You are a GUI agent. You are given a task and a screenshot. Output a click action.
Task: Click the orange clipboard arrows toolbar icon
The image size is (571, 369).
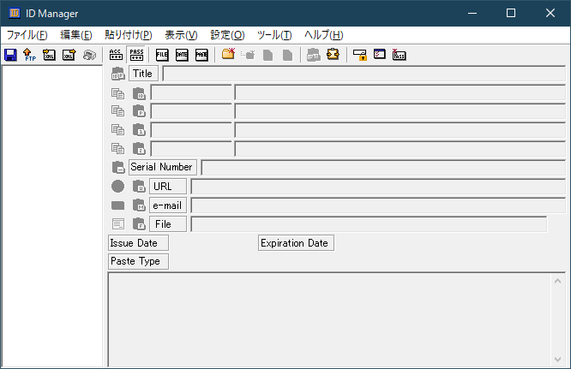pyautogui.click(x=333, y=55)
